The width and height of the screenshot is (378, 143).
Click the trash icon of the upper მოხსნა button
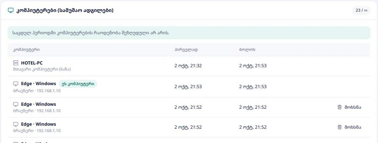(x=339, y=107)
